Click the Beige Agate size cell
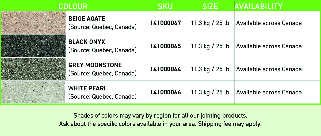The width and height of the screenshot is (321, 136). coord(210,23)
